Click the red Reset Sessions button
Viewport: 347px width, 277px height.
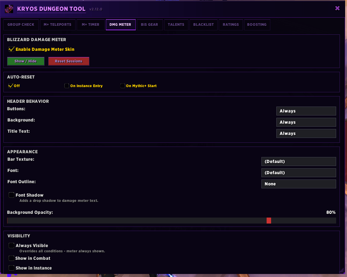pyautogui.click(x=68, y=61)
